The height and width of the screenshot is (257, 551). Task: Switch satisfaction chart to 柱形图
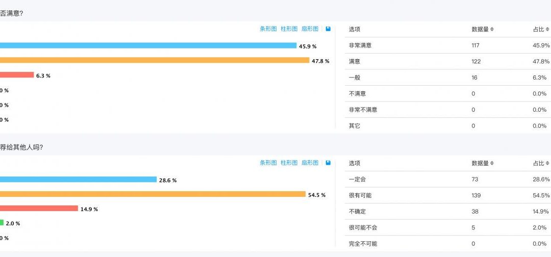point(289,29)
